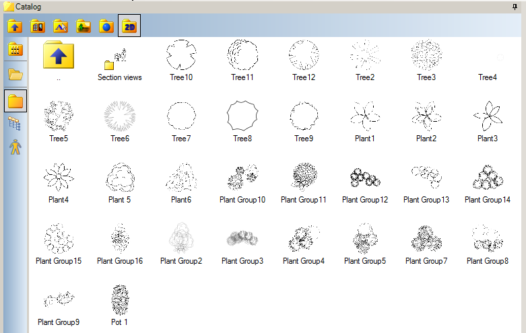The width and height of the screenshot is (526, 333).
Task: Select the Plant Group8 symbol
Action: tap(488, 238)
